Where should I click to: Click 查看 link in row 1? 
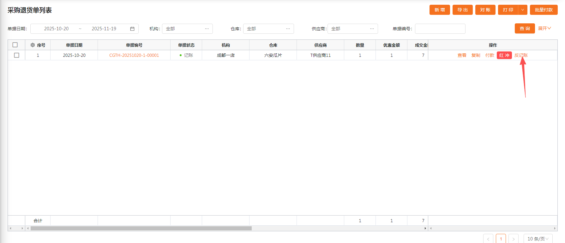[462, 55]
